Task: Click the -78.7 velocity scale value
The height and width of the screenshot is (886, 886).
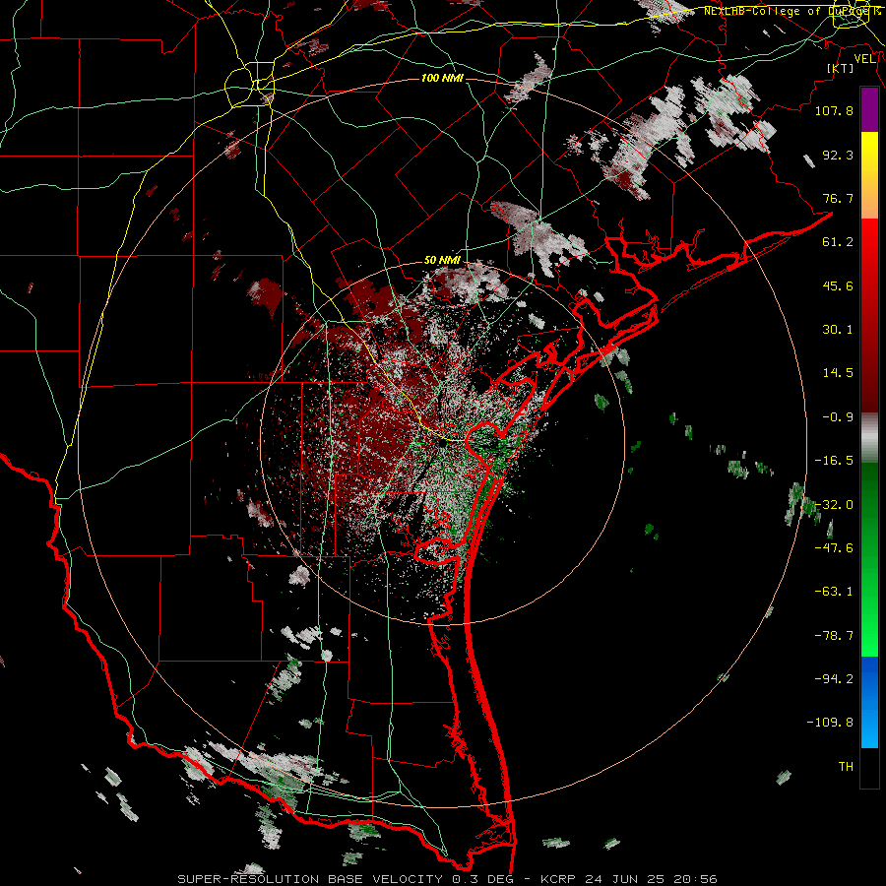Action: tap(834, 635)
